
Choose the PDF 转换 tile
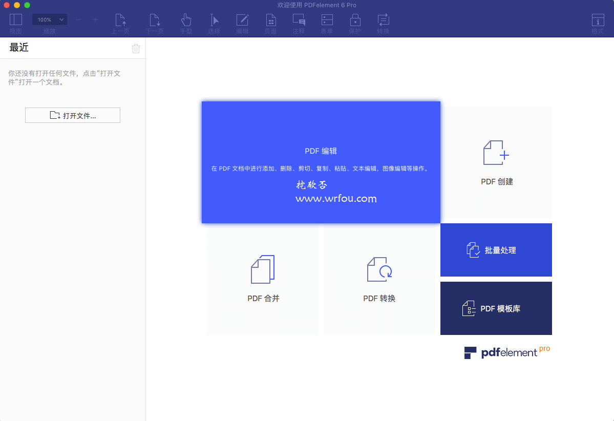tap(379, 279)
